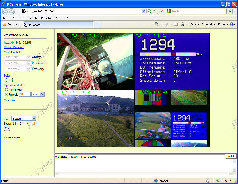Select the Periodic operation mode radio
238x184 pixels.
pos(6,94)
